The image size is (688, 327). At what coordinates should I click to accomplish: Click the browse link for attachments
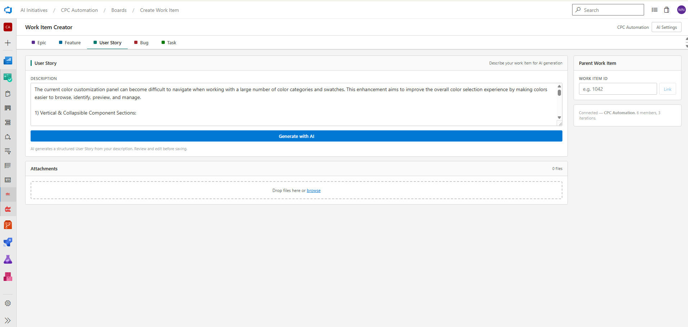coord(313,191)
